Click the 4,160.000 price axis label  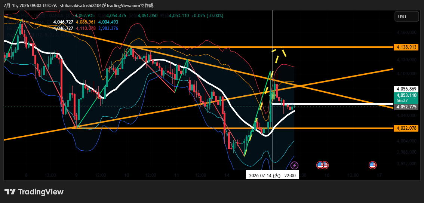(x=406, y=33)
